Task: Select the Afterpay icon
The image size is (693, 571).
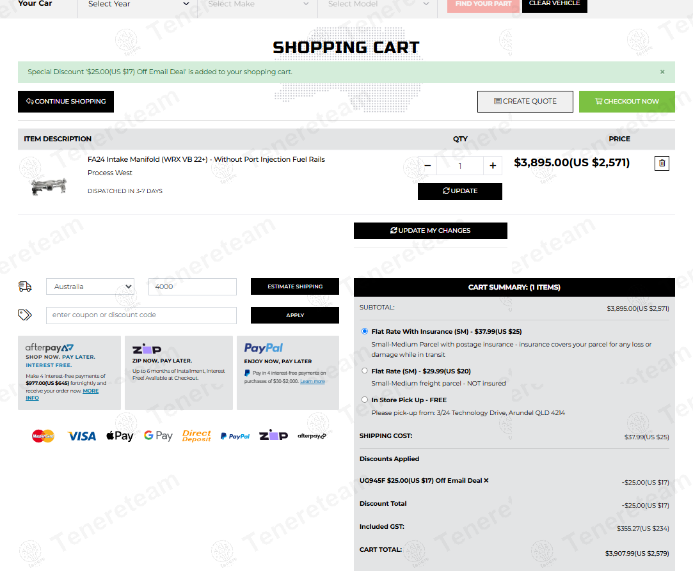Action: click(x=312, y=435)
